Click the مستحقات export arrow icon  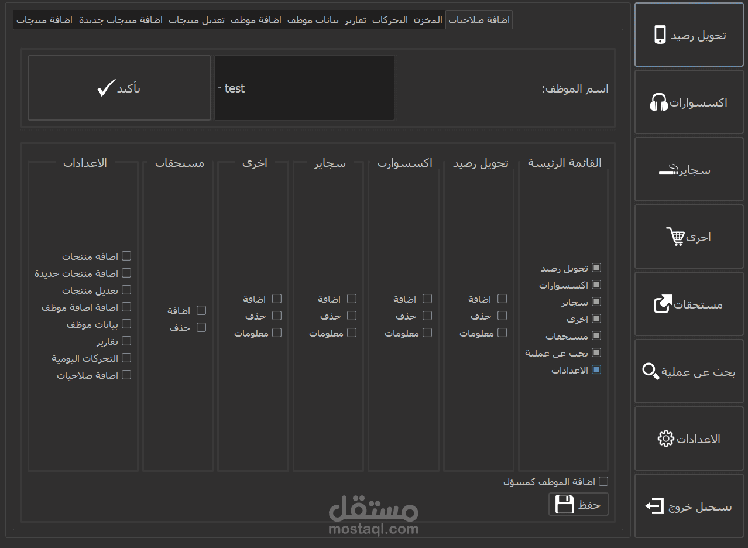pos(663,304)
